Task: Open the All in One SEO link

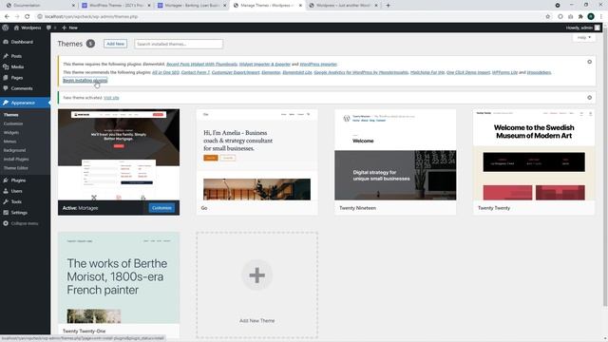Action: (x=165, y=72)
